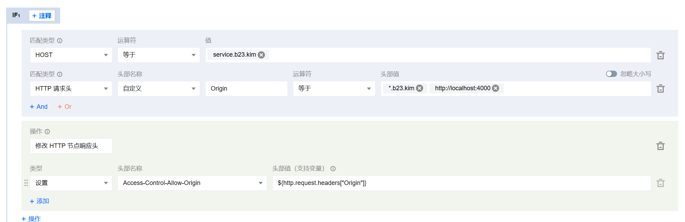Add an And condition
685x222 pixels.
(x=39, y=107)
